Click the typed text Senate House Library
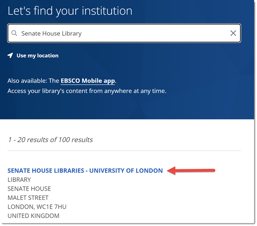The image size is (257, 226). coord(51,33)
